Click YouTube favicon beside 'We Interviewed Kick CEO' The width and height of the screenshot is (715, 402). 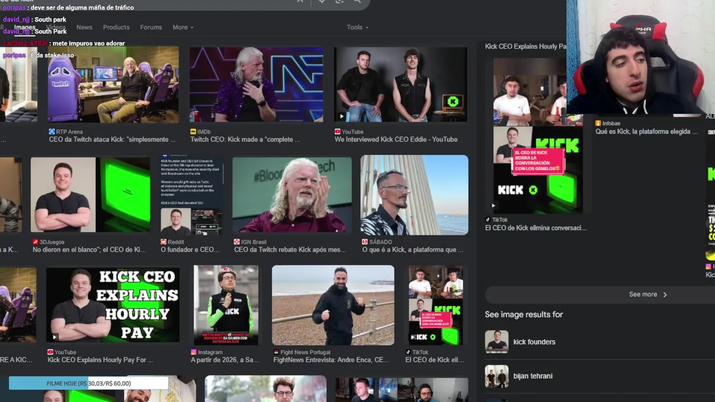337,132
